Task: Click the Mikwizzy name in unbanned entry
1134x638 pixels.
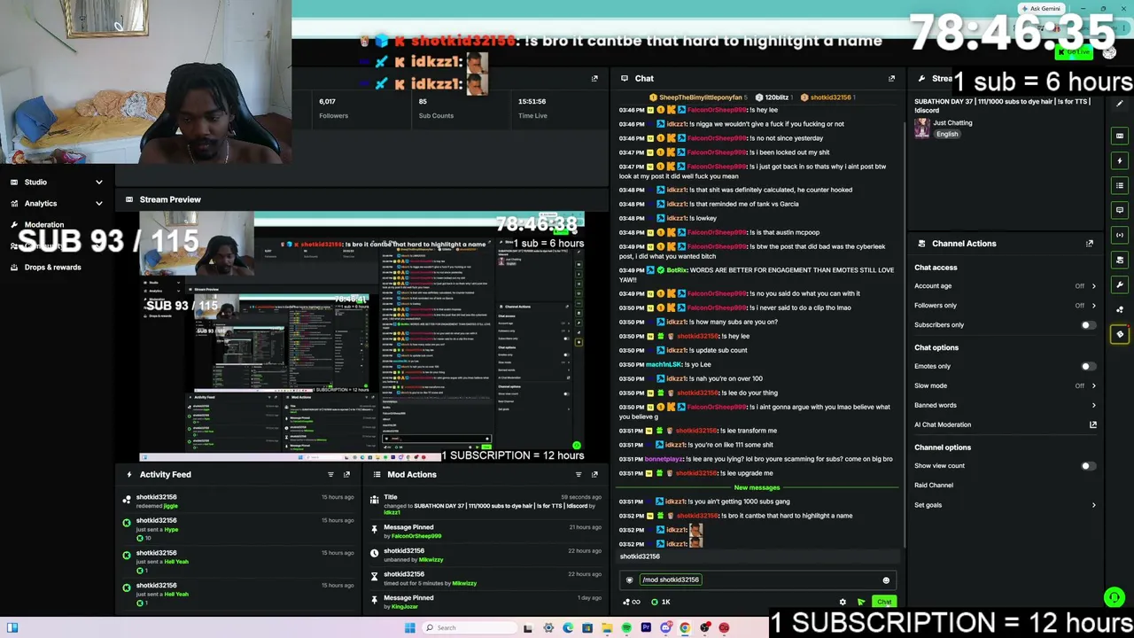Action: [x=431, y=560]
